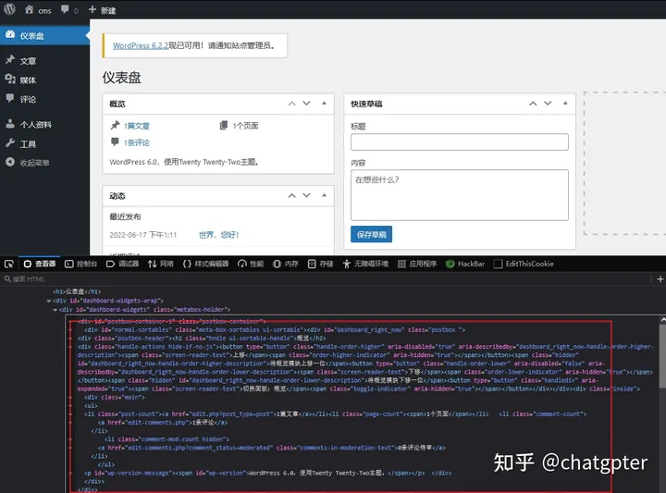
Task: Collapse the dashboard-widgets metabox-holder node
Action: (55, 310)
